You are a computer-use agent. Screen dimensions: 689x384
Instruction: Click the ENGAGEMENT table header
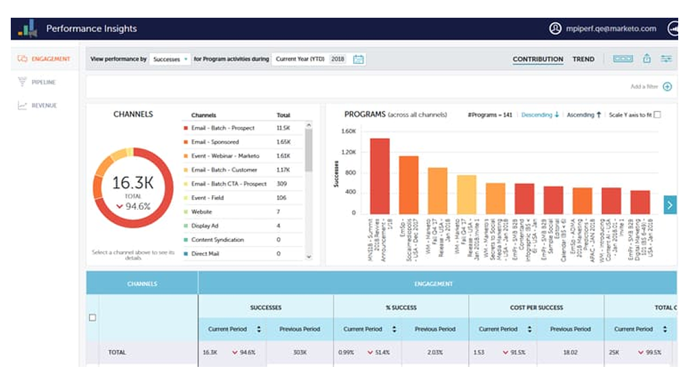(x=433, y=284)
